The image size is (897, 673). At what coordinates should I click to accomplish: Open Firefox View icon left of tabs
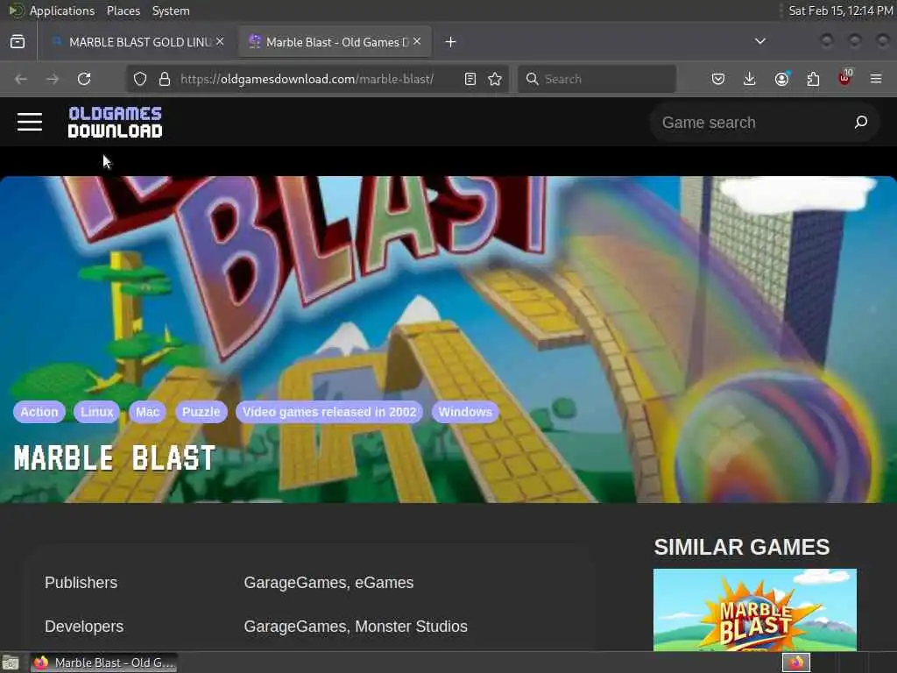(x=18, y=42)
